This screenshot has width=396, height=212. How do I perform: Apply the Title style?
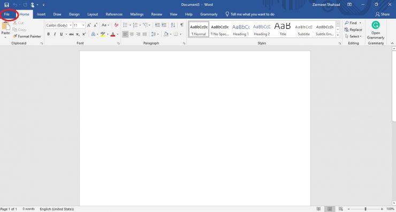click(283, 29)
